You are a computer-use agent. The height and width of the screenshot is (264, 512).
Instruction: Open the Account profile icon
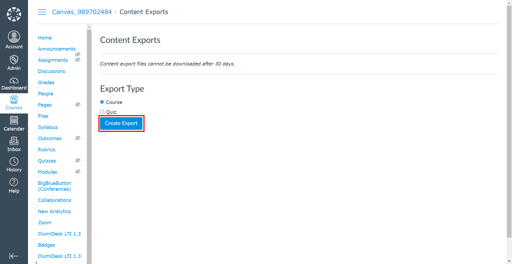click(x=14, y=37)
